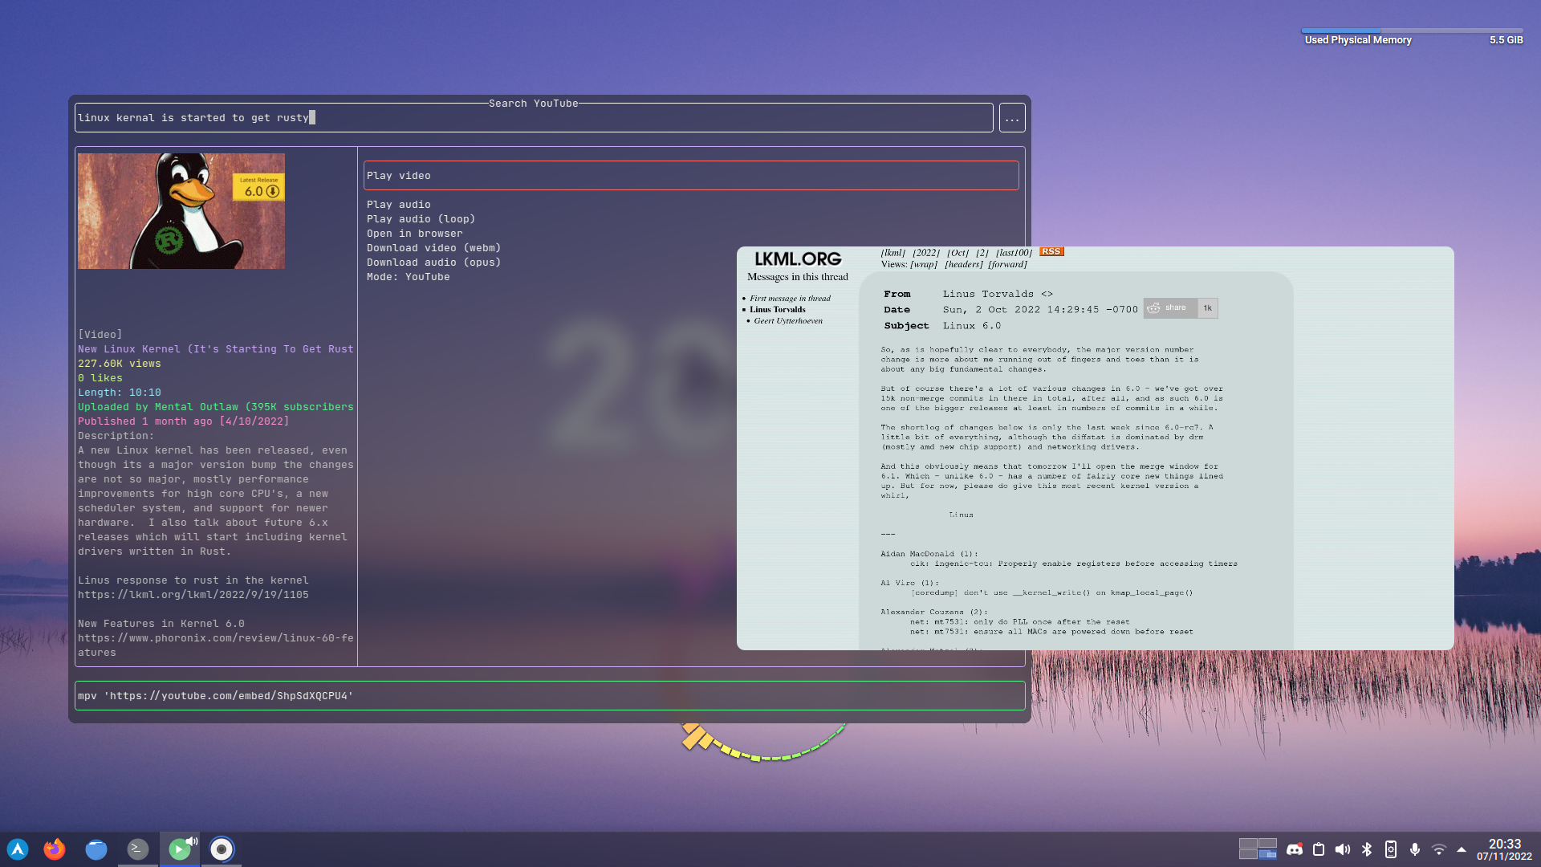The height and width of the screenshot is (867, 1541).
Task: Click the Bluetooth tray icon
Action: [x=1367, y=849]
